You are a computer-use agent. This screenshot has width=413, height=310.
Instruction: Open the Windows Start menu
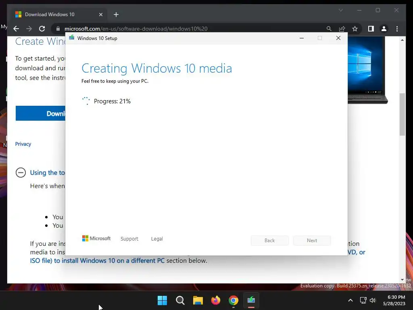(x=162, y=300)
